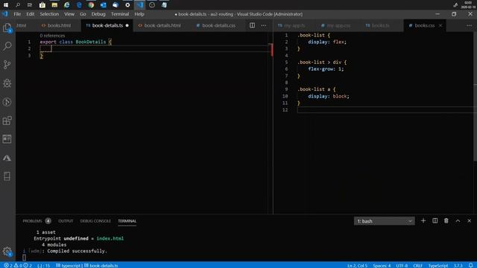Change file encoding via 'UTF-8' in status bar
Viewport: 477px width, 268px height.
[402, 265]
